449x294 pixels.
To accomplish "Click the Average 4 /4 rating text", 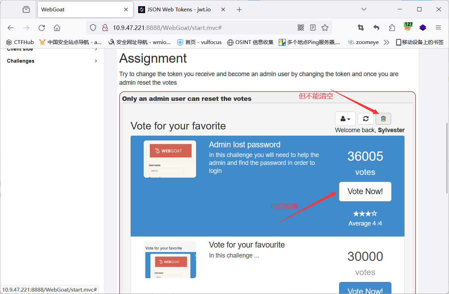I will [365, 223].
